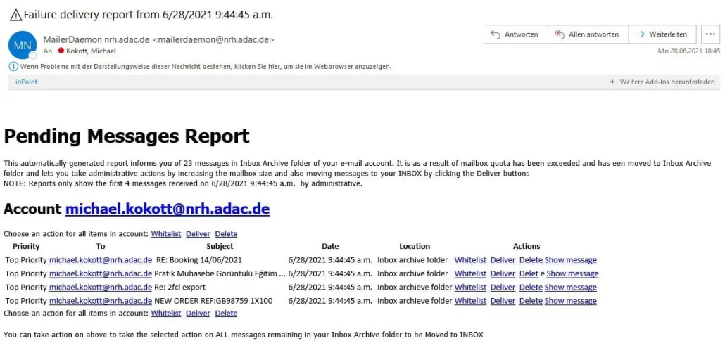
Task: Click the subject 'Re: 2fcl export'
Action: 180,287
